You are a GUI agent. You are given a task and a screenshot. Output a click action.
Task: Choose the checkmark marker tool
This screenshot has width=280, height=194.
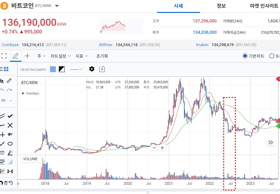pyautogui.click(x=10, y=116)
